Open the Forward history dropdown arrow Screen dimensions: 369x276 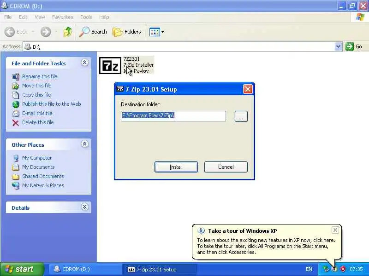(56, 32)
